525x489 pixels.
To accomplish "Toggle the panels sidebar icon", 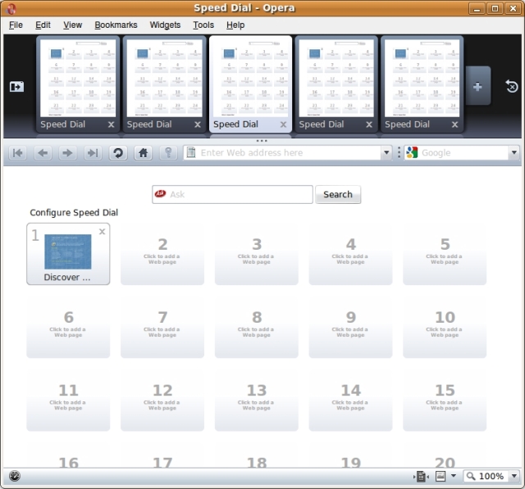I will [16, 87].
